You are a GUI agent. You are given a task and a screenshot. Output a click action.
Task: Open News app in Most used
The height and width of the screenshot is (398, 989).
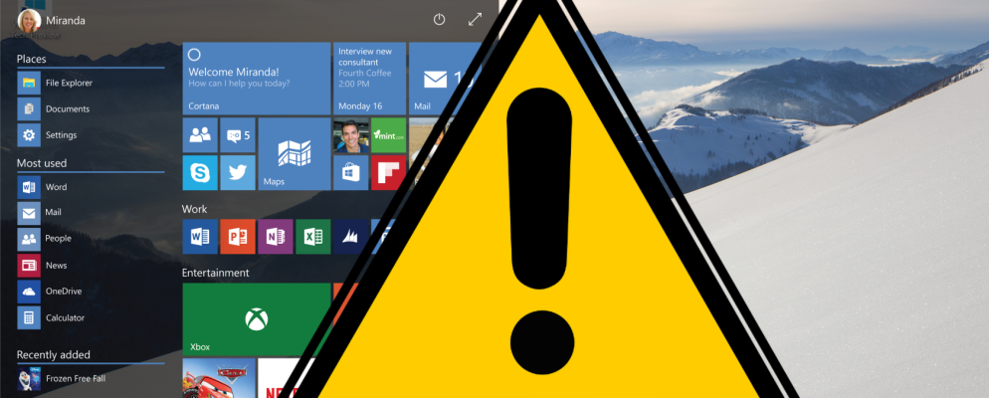coord(42,266)
